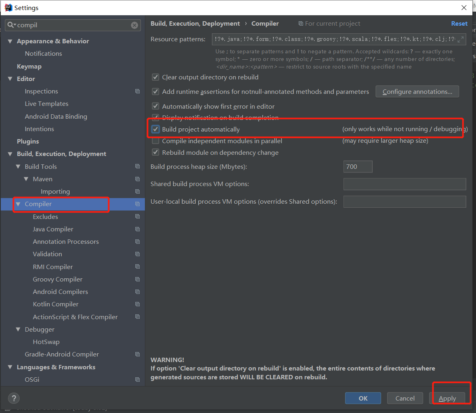Select Android Data Binding item
The image size is (476, 413).
pos(56,116)
